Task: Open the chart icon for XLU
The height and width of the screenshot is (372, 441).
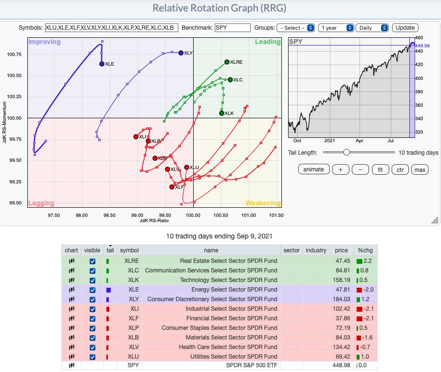Action: pos(71,357)
